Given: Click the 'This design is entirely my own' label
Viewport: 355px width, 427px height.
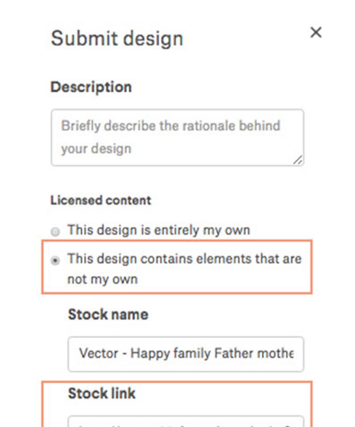Looking at the screenshot, I should 159,230.
